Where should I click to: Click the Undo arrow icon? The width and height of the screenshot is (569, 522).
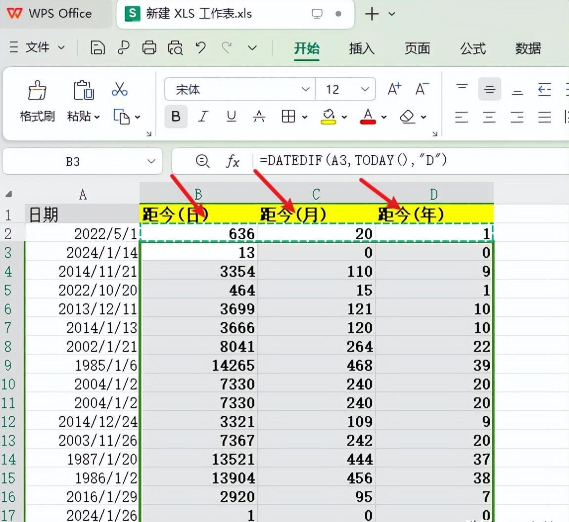(201, 47)
